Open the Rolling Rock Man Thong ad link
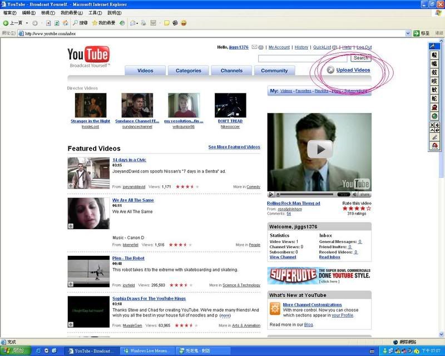This screenshot has height=356, width=445. pyautogui.click(x=294, y=203)
